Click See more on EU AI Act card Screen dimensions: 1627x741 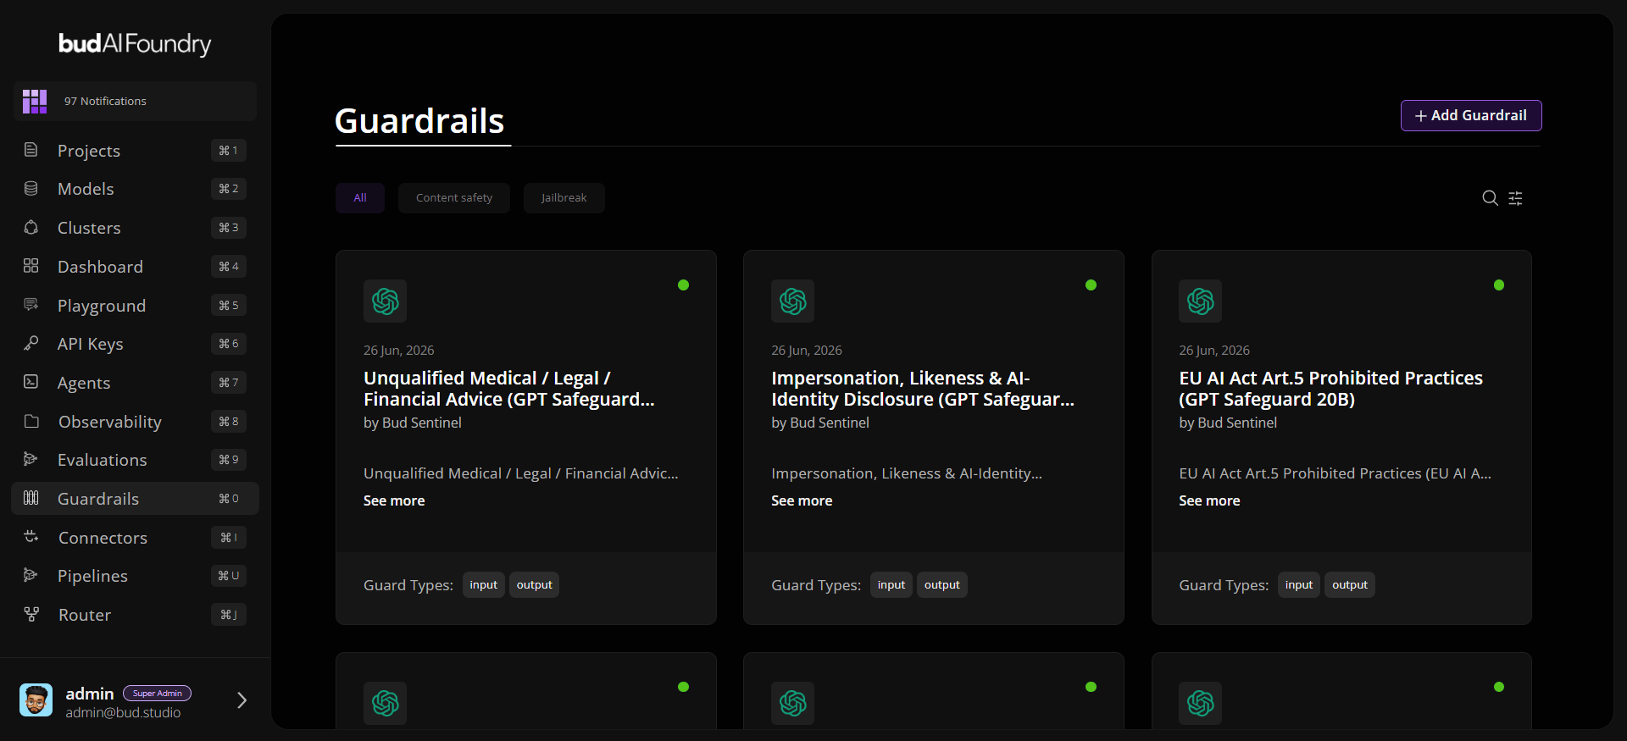coord(1209,500)
